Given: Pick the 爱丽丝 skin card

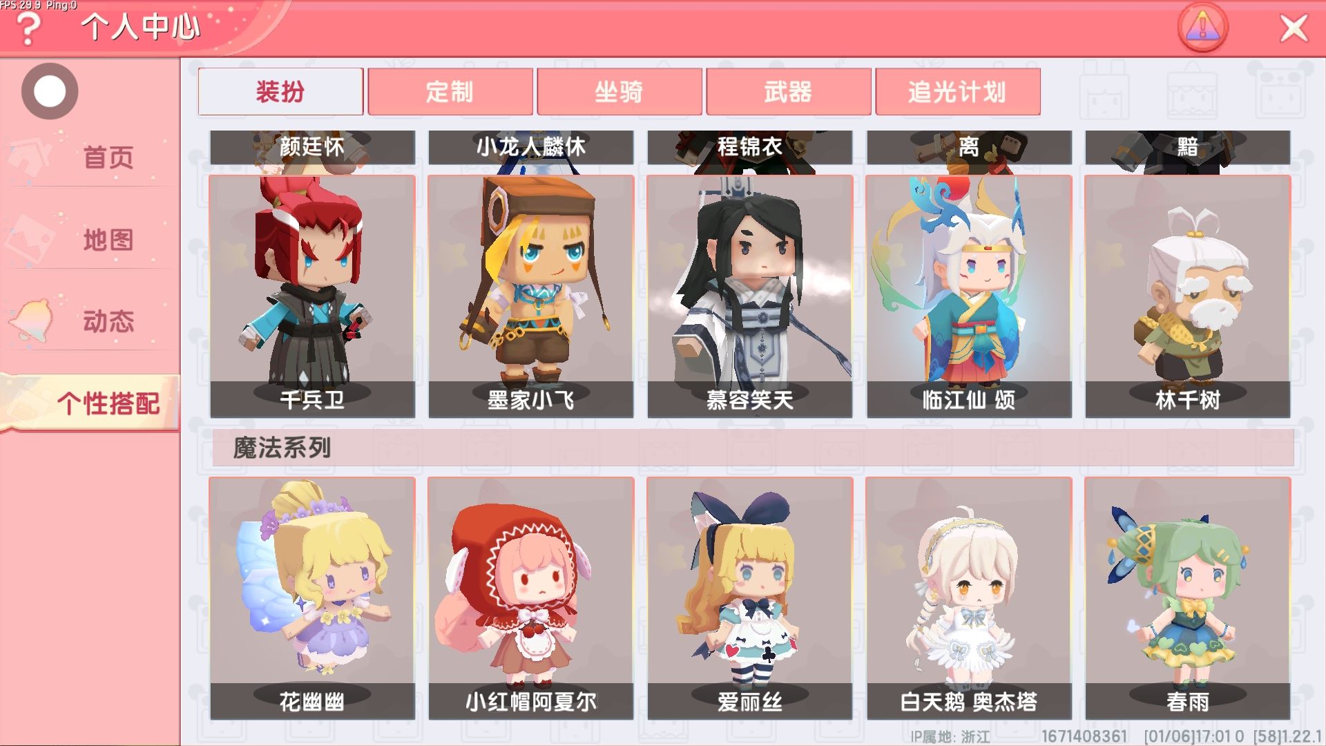Looking at the screenshot, I should tap(750, 598).
